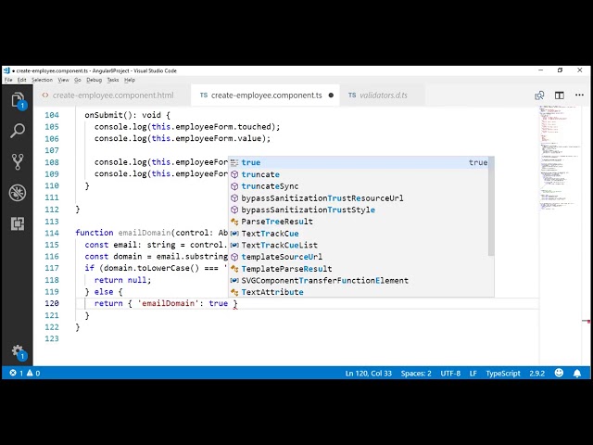
Task: Select 'TemplateParseResult' suggestion
Action: pyautogui.click(x=359, y=269)
